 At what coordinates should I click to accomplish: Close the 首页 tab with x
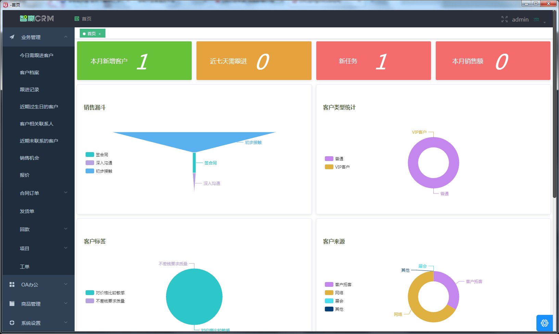coord(100,34)
